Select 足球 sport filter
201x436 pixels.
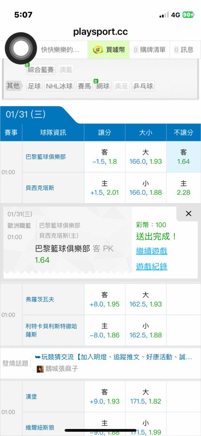coord(34,86)
